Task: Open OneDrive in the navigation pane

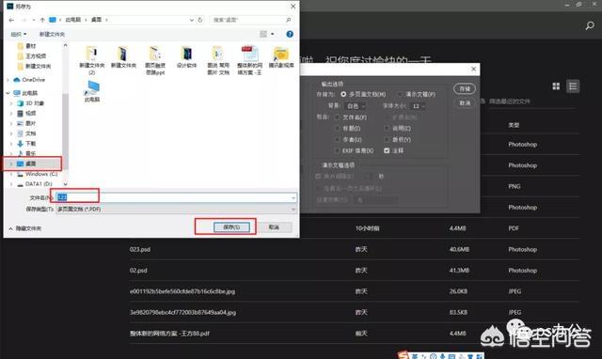Action: pos(34,80)
